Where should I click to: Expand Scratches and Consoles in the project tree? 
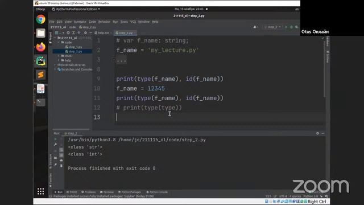tap(55, 69)
